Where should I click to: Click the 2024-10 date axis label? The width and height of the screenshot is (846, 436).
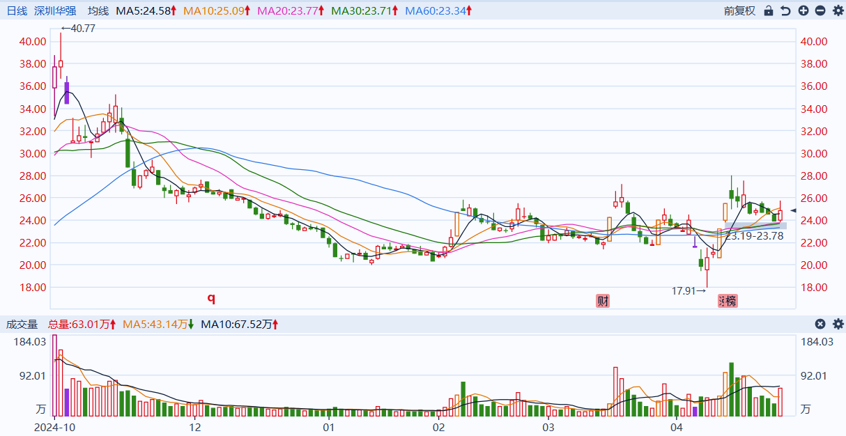coord(54,426)
